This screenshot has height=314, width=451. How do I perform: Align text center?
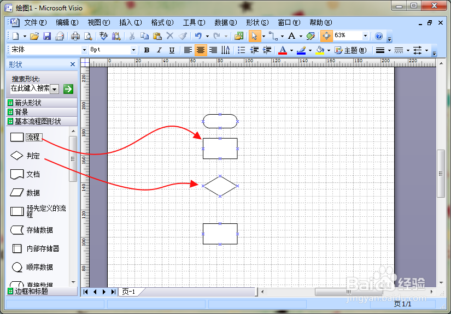(x=201, y=50)
